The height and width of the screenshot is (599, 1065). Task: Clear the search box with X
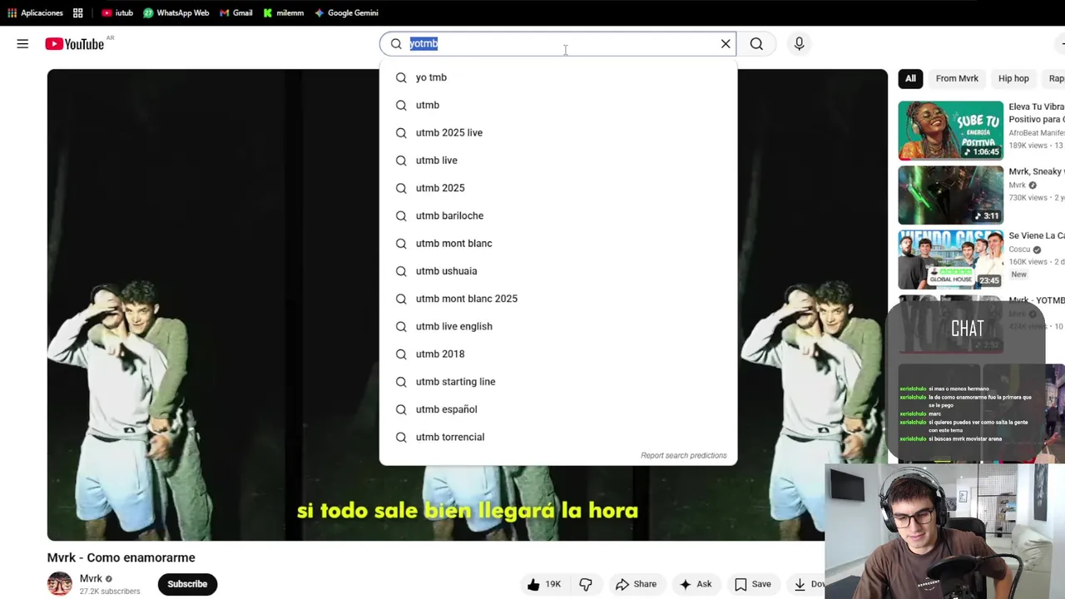[726, 44]
